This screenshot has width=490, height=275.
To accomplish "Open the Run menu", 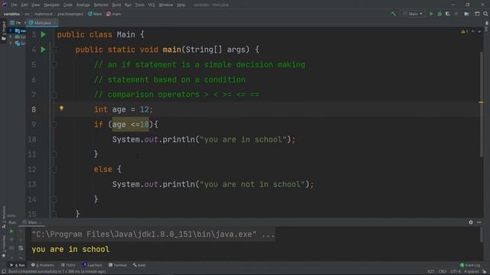I will click(128, 5).
